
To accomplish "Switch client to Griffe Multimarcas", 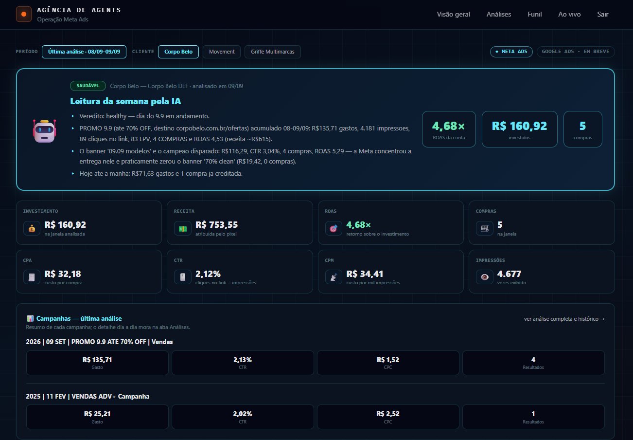I will coord(273,52).
